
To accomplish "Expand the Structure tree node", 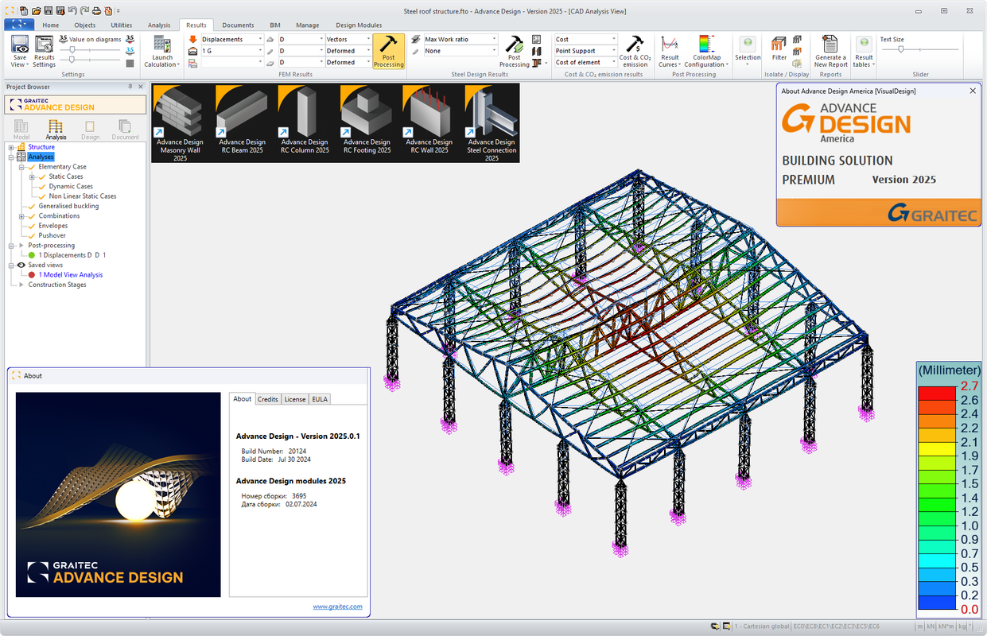I will point(11,147).
